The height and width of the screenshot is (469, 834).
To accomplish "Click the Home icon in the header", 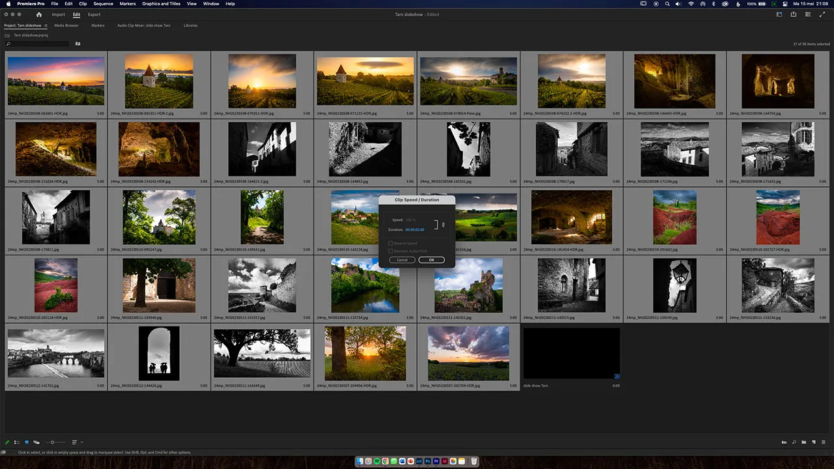I will click(x=39, y=14).
